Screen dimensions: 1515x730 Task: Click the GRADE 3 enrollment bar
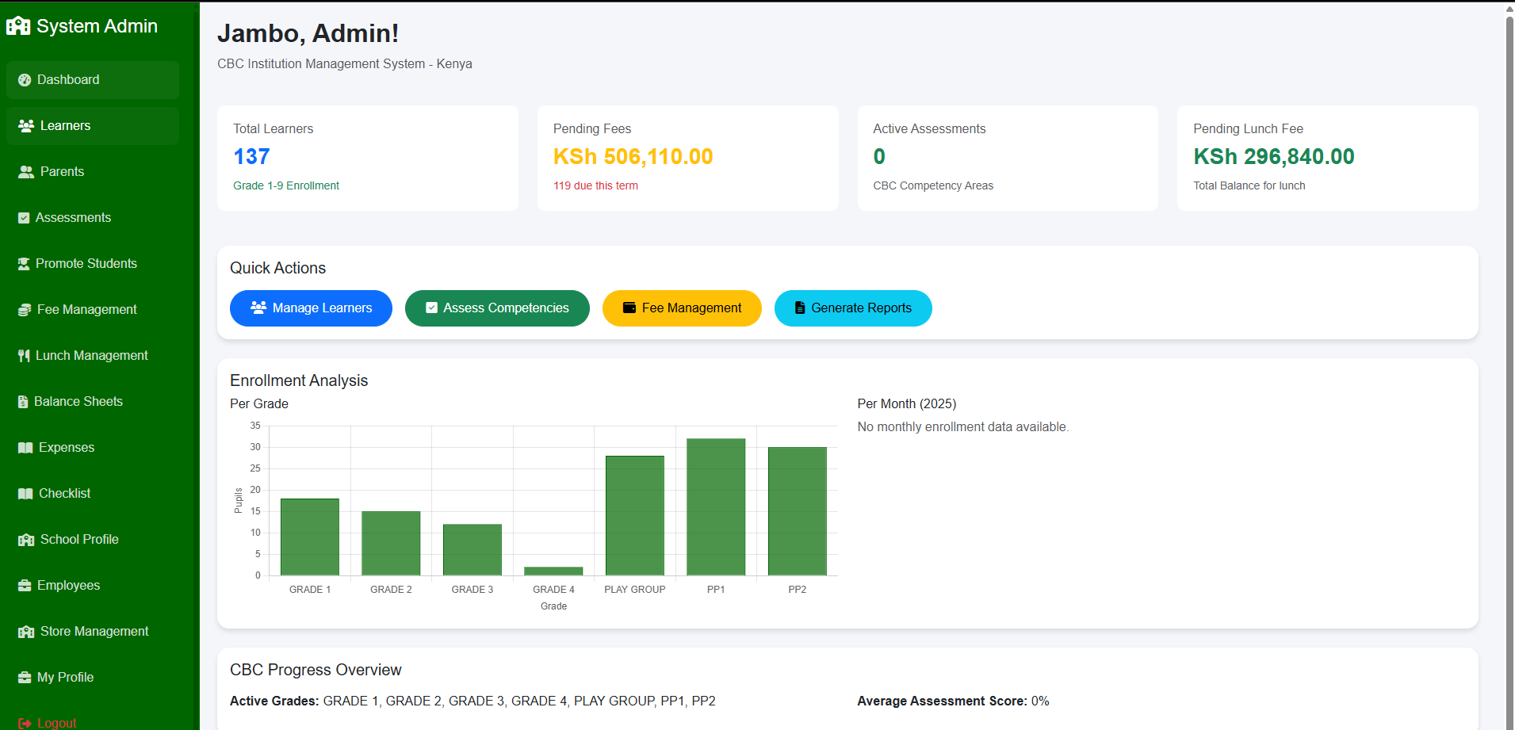472,549
